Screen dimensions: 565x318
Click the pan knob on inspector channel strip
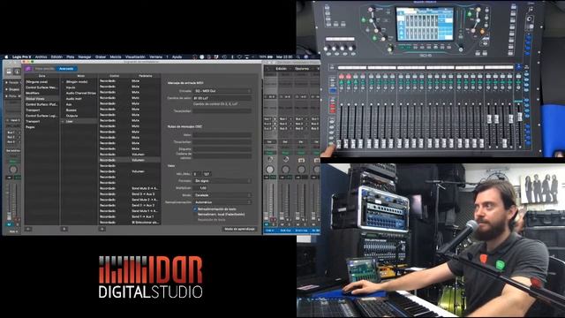[13, 170]
